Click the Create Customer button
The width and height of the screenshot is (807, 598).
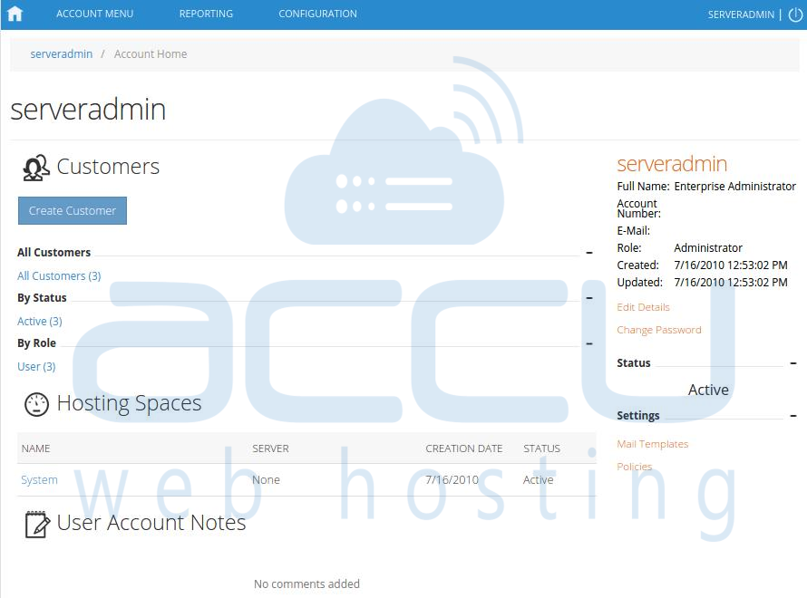click(72, 210)
